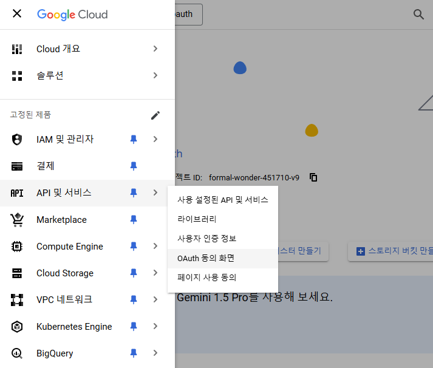Open the Cloud 개요 menu label
433x368 pixels.
[58, 49]
